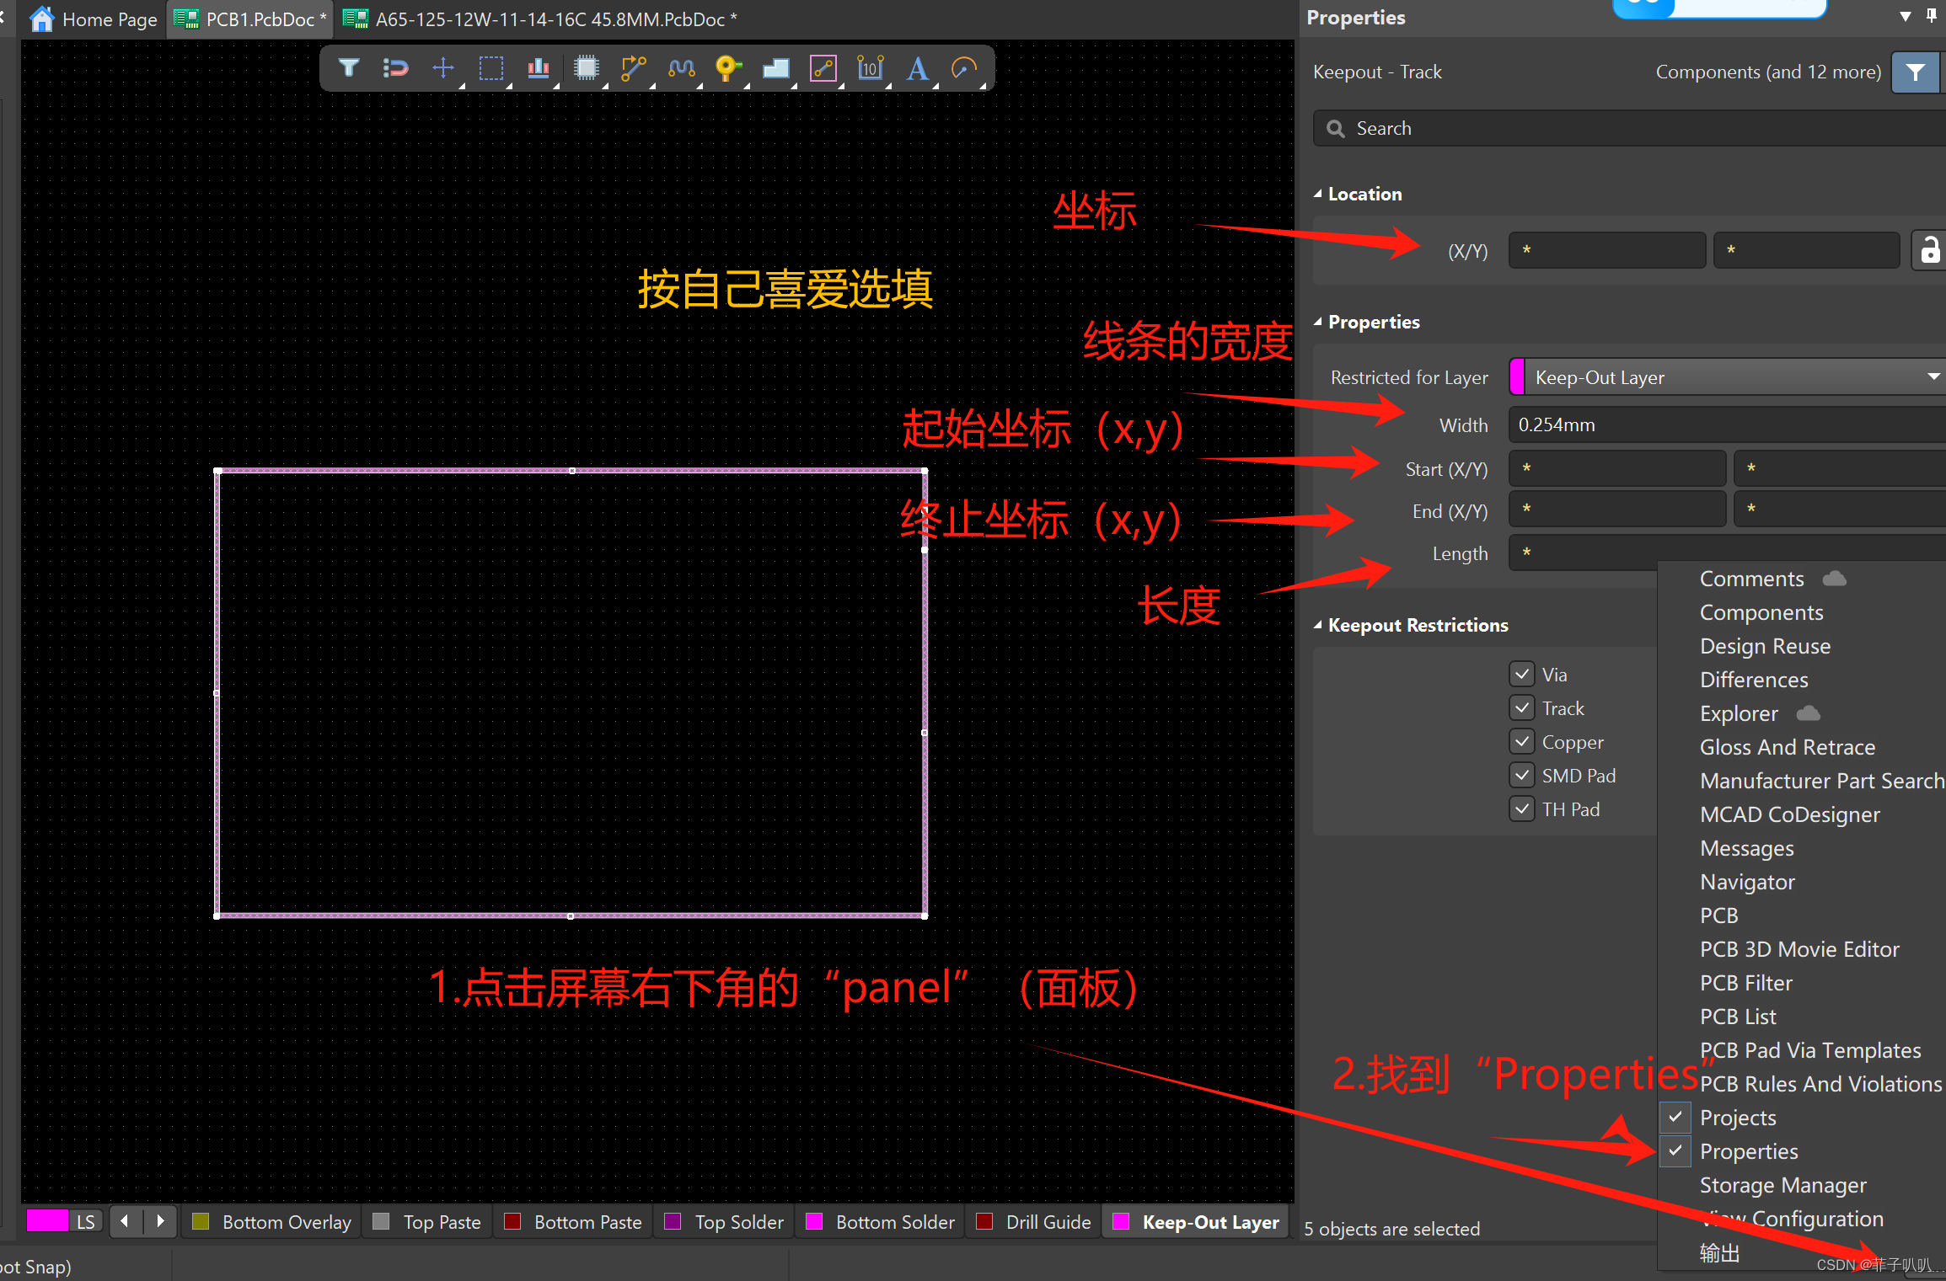The height and width of the screenshot is (1281, 1946).
Task: Click the location lock button
Action: [1929, 250]
